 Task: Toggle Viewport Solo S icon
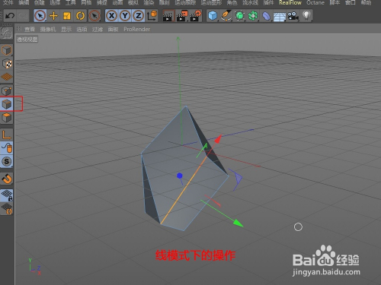pyautogui.click(x=7, y=161)
